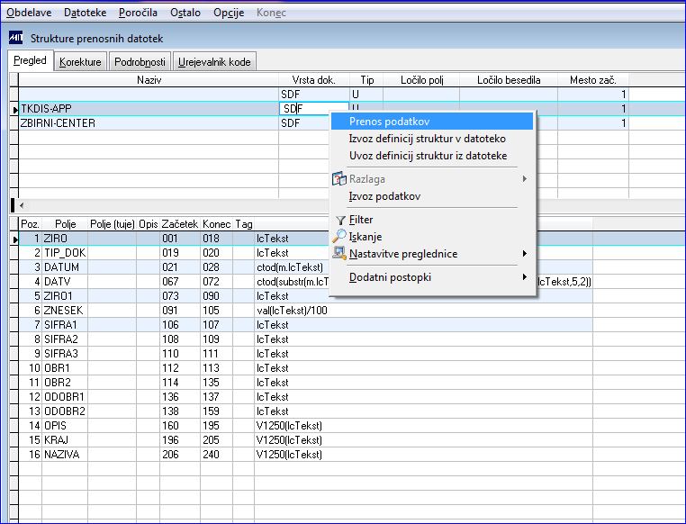The height and width of the screenshot is (524, 686).
Task: Click the NAZIVA field cell
Action: (x=65, y=455)
